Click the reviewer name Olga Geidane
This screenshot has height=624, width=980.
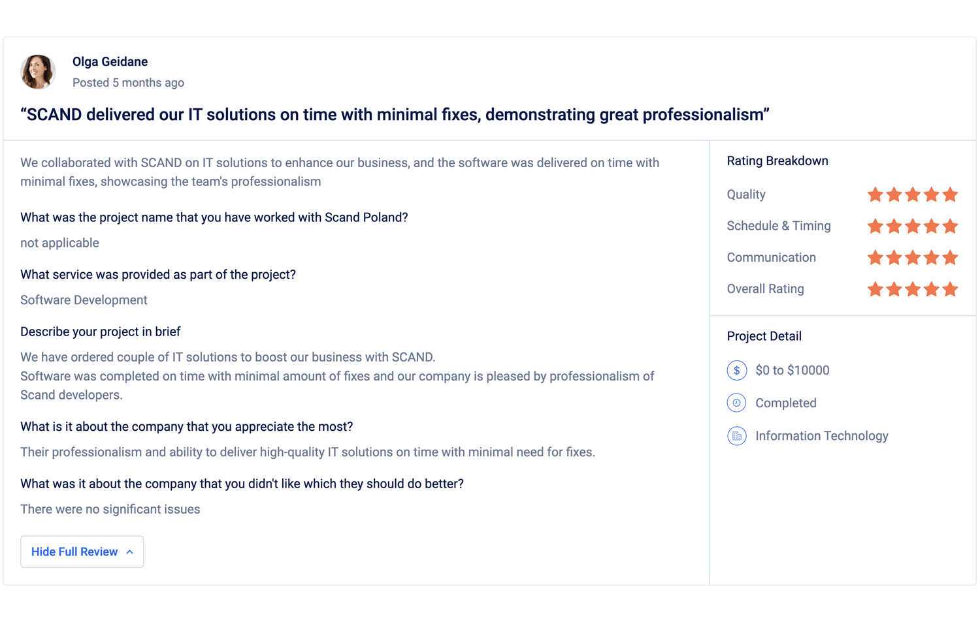click(110, 61)
